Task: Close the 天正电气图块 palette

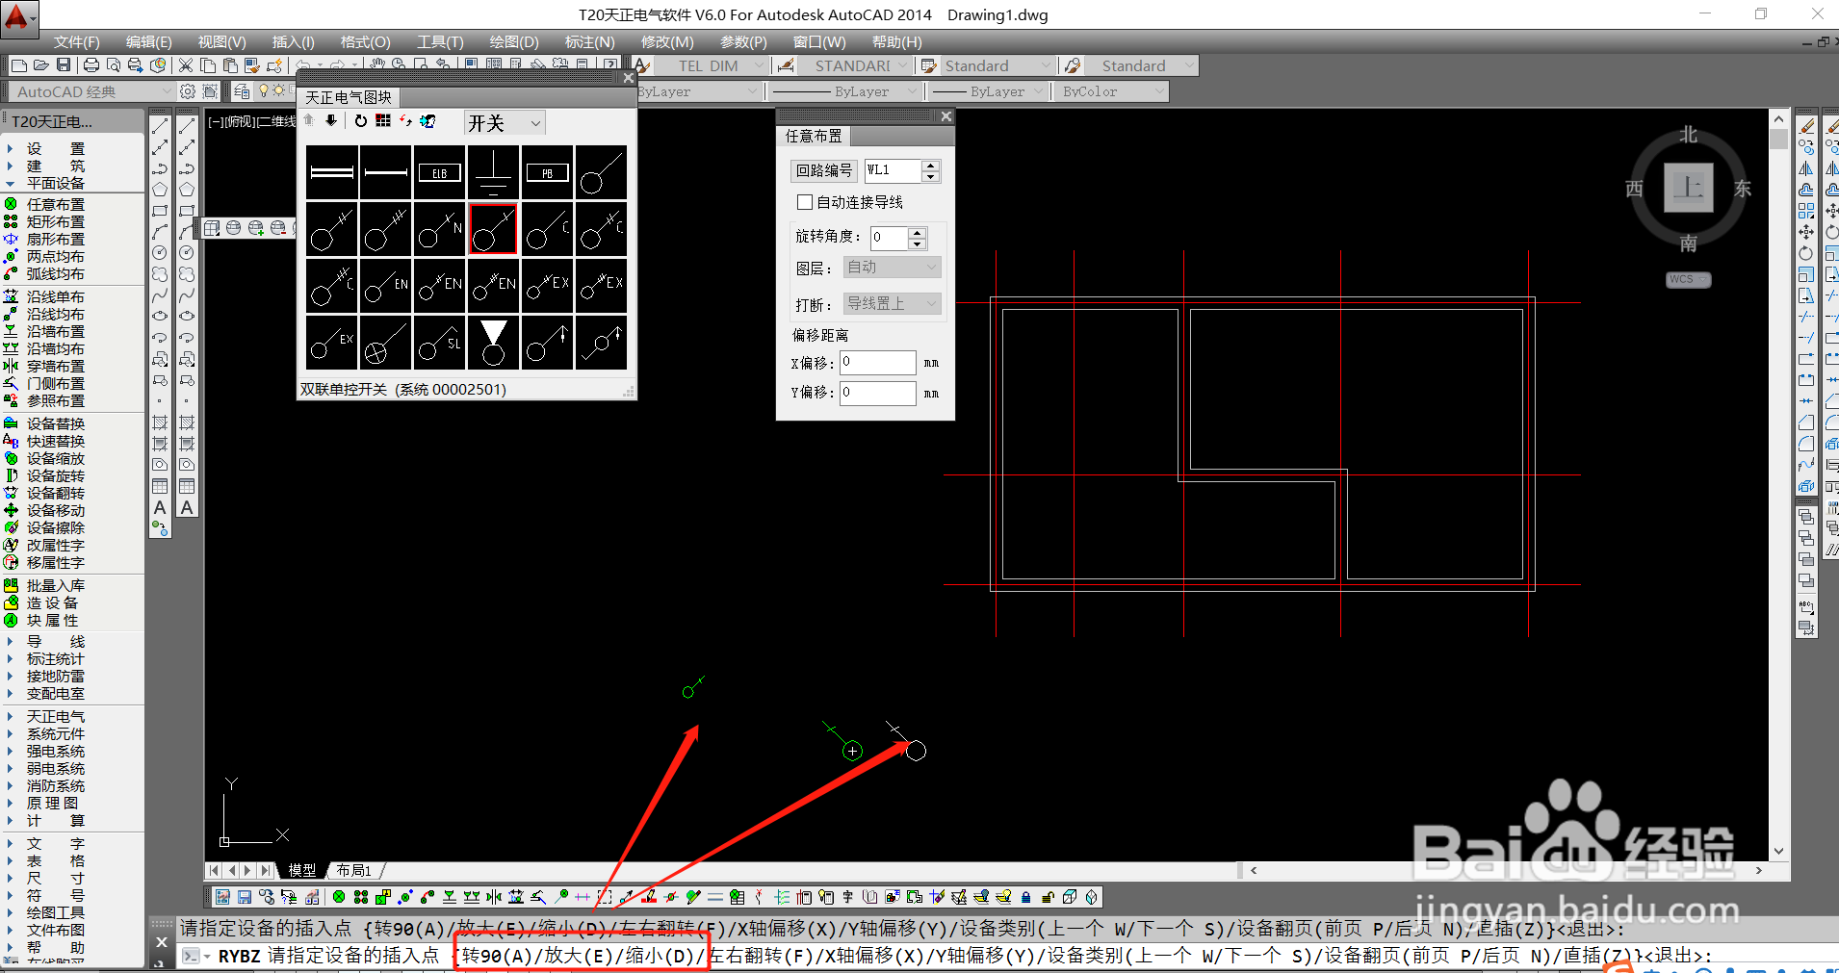Action: coord(629,78)
